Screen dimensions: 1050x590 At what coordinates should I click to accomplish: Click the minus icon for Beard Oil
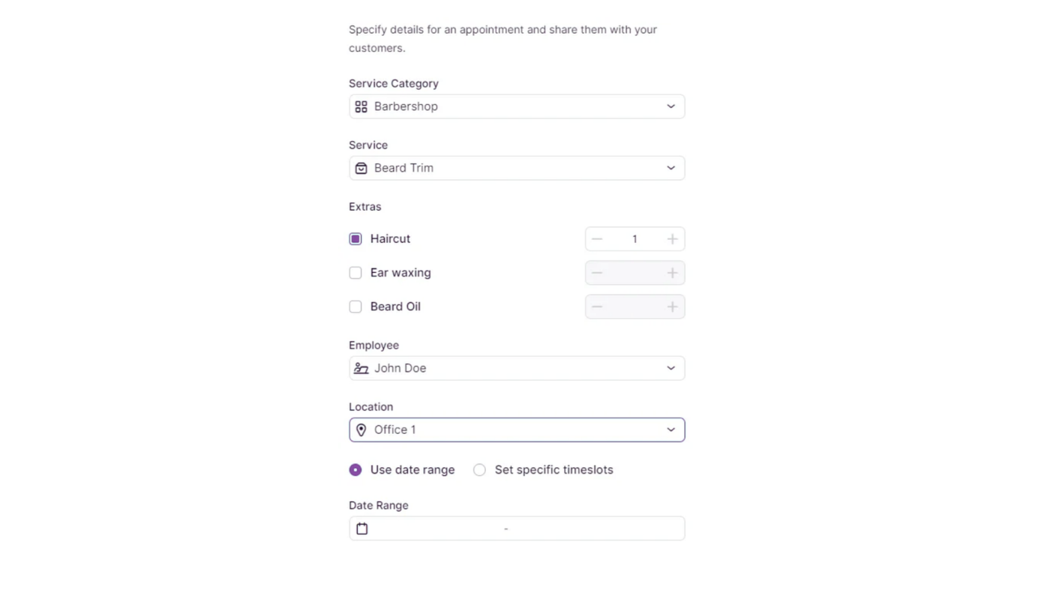(597, 307)
